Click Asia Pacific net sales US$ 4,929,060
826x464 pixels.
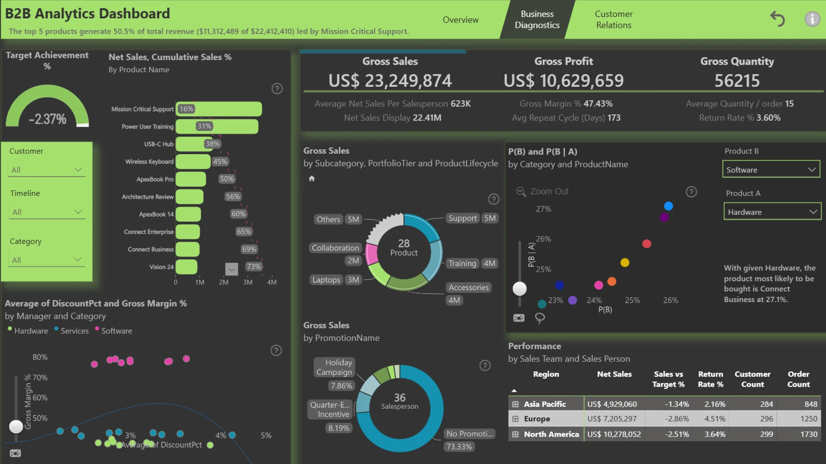pyautogui.click(x=612, y=404)
